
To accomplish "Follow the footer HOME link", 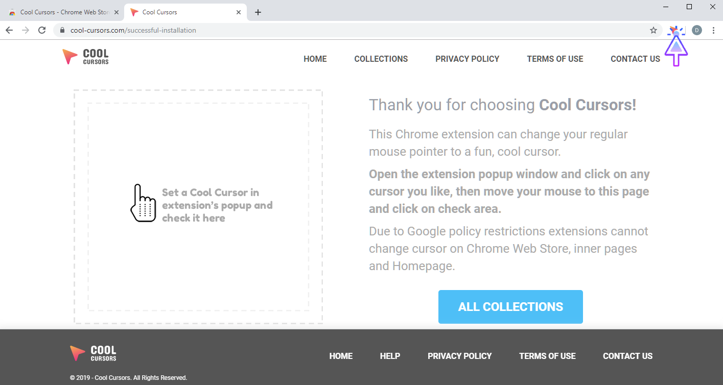I will (x=341, y=356).
